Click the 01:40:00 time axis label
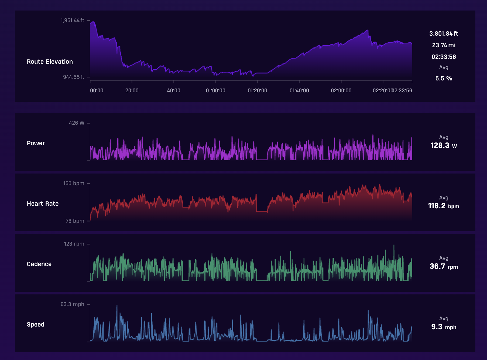 (x=299, y=91)
